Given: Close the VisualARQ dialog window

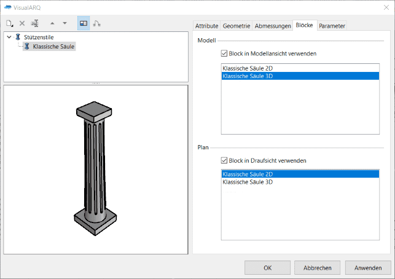Looking at the screenshot, I should pos(386,7).
